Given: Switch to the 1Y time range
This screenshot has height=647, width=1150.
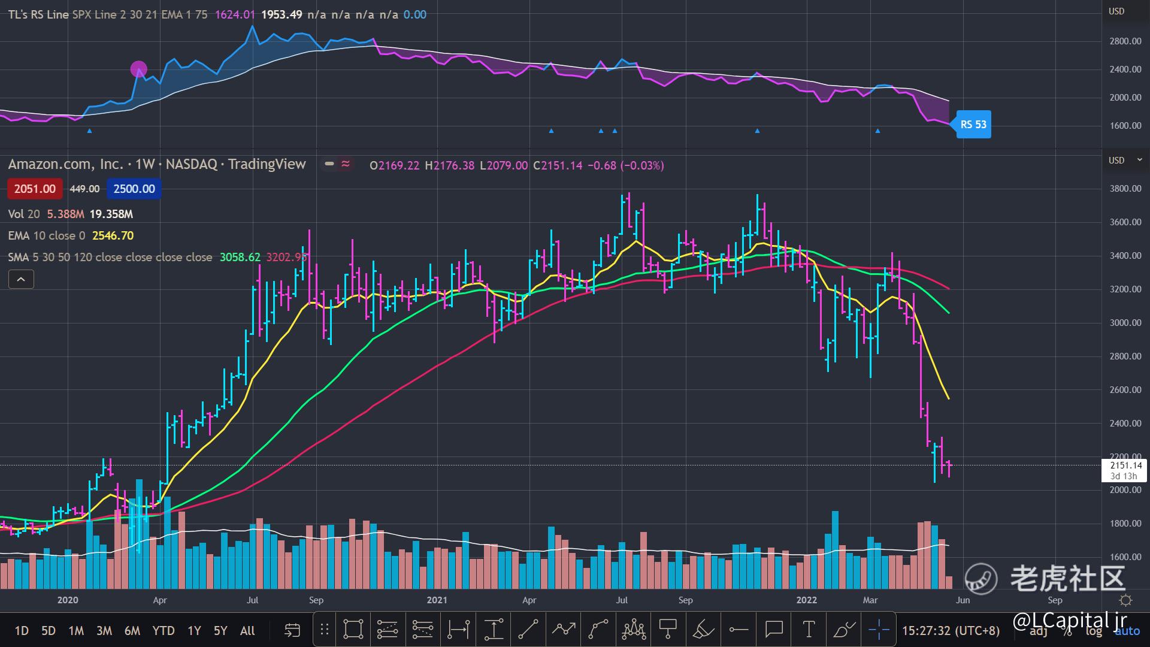Looking at the screenshot, I should (194, 631).
